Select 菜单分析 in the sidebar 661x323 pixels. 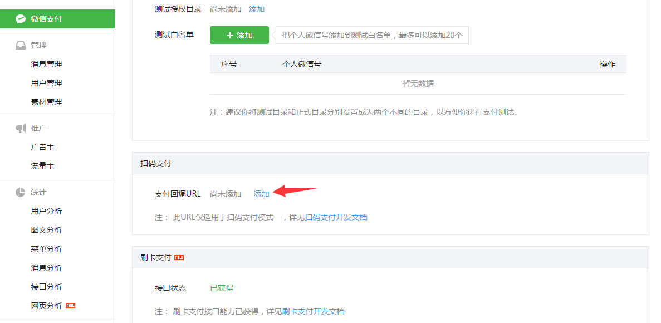[46, 249]
